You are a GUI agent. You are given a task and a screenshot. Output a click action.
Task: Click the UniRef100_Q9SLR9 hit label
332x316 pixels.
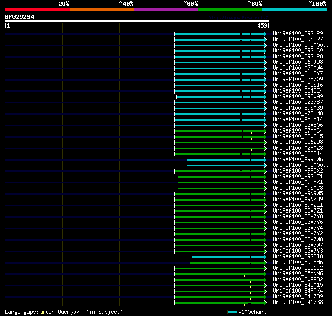298,33
